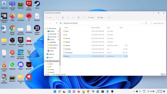This screenshot has height=94, width=167.
Task: Open Videos in sidebar
Action: (x=52, y=51)
